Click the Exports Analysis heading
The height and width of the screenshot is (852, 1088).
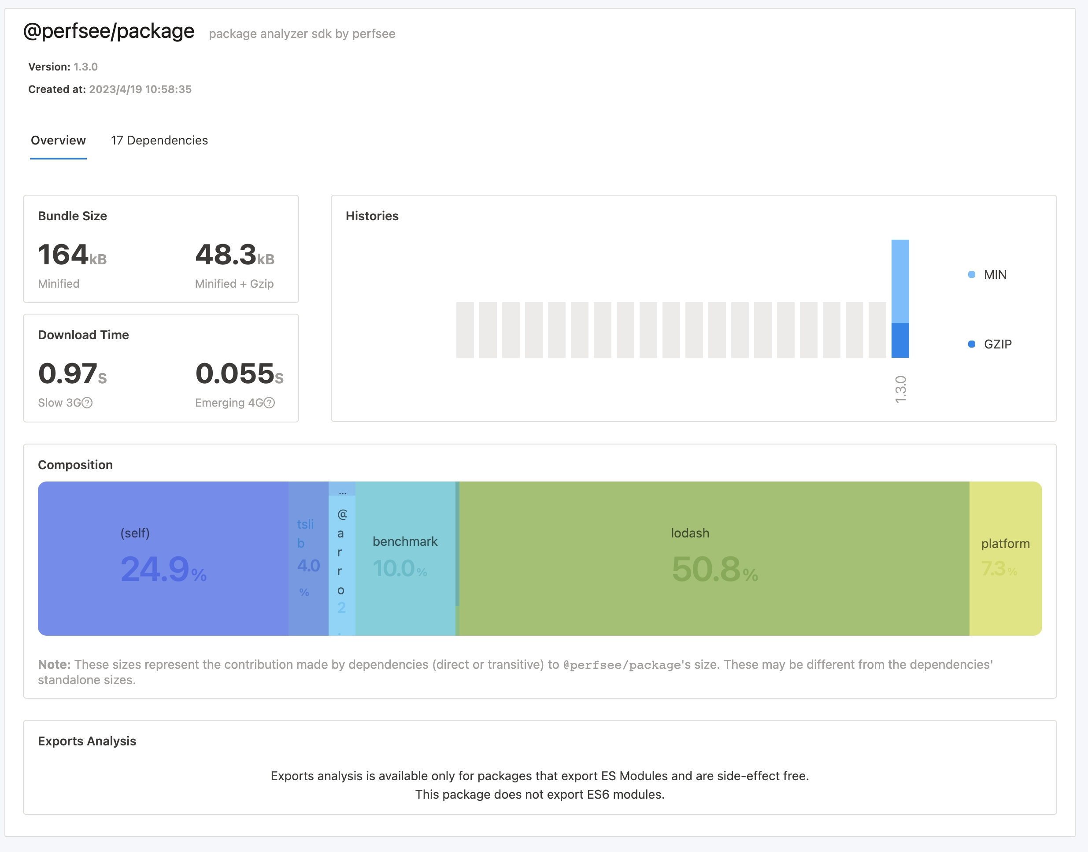coord(87,741)
